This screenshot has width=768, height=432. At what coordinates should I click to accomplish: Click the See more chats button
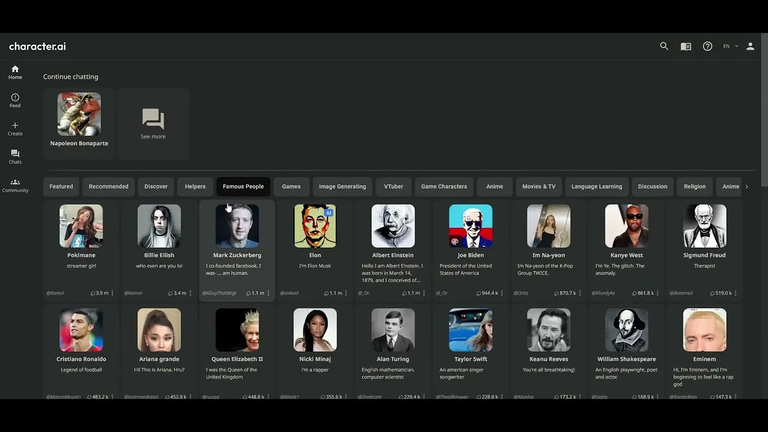[x=153, y=124]
